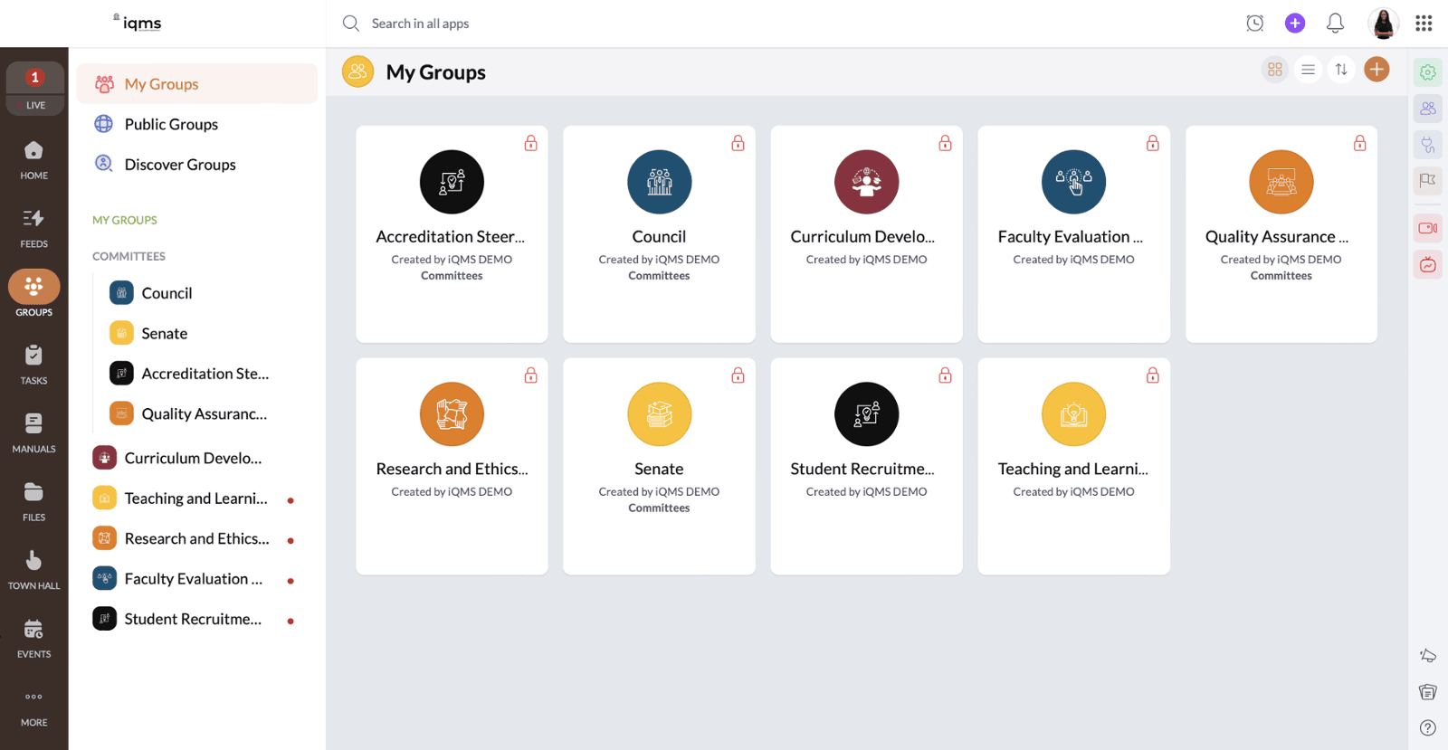The height and width of the screenshot is (750, 1448).
Task: Open the Live section in sidebar
Action: click(34, 88)
